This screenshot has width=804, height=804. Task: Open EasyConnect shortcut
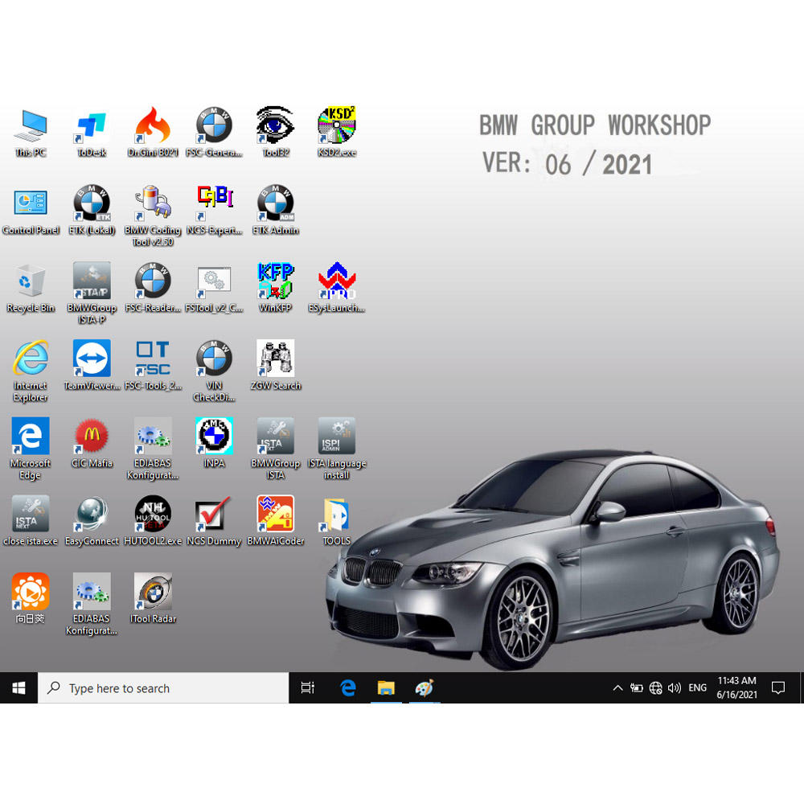coord(92,520)
